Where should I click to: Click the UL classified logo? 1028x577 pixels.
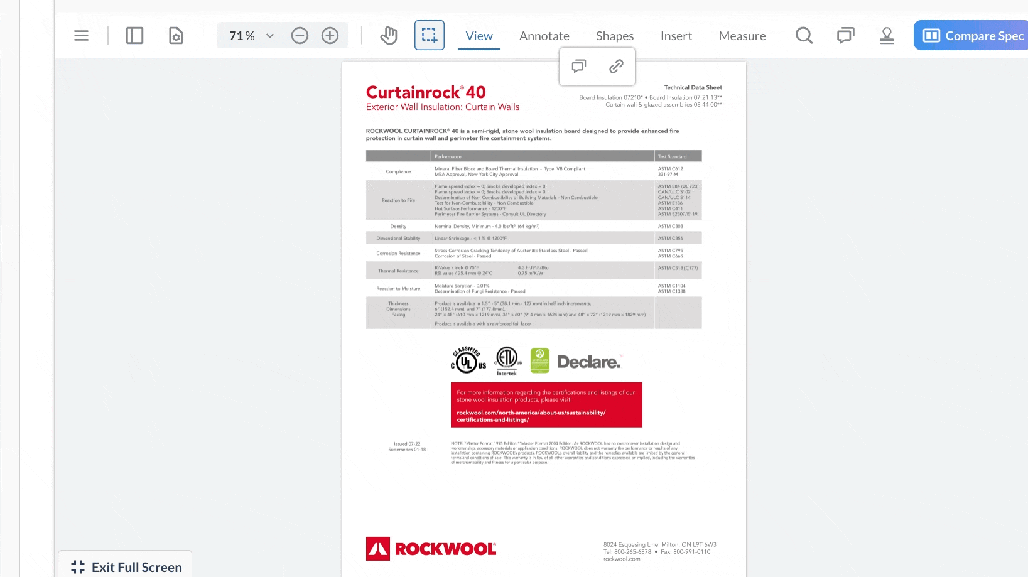468,360
